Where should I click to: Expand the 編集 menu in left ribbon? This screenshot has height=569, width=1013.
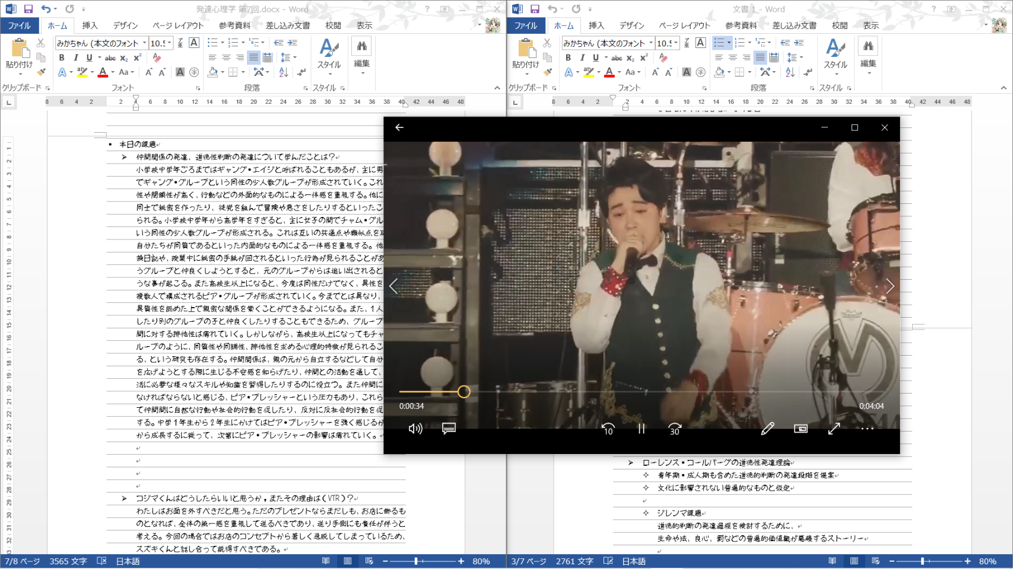point(361,58)
